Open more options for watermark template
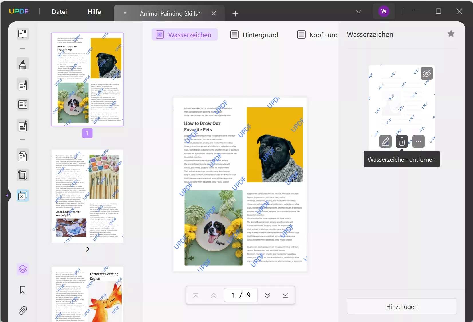The height and width of the screenshot is (322, 473). click(418, 141)
